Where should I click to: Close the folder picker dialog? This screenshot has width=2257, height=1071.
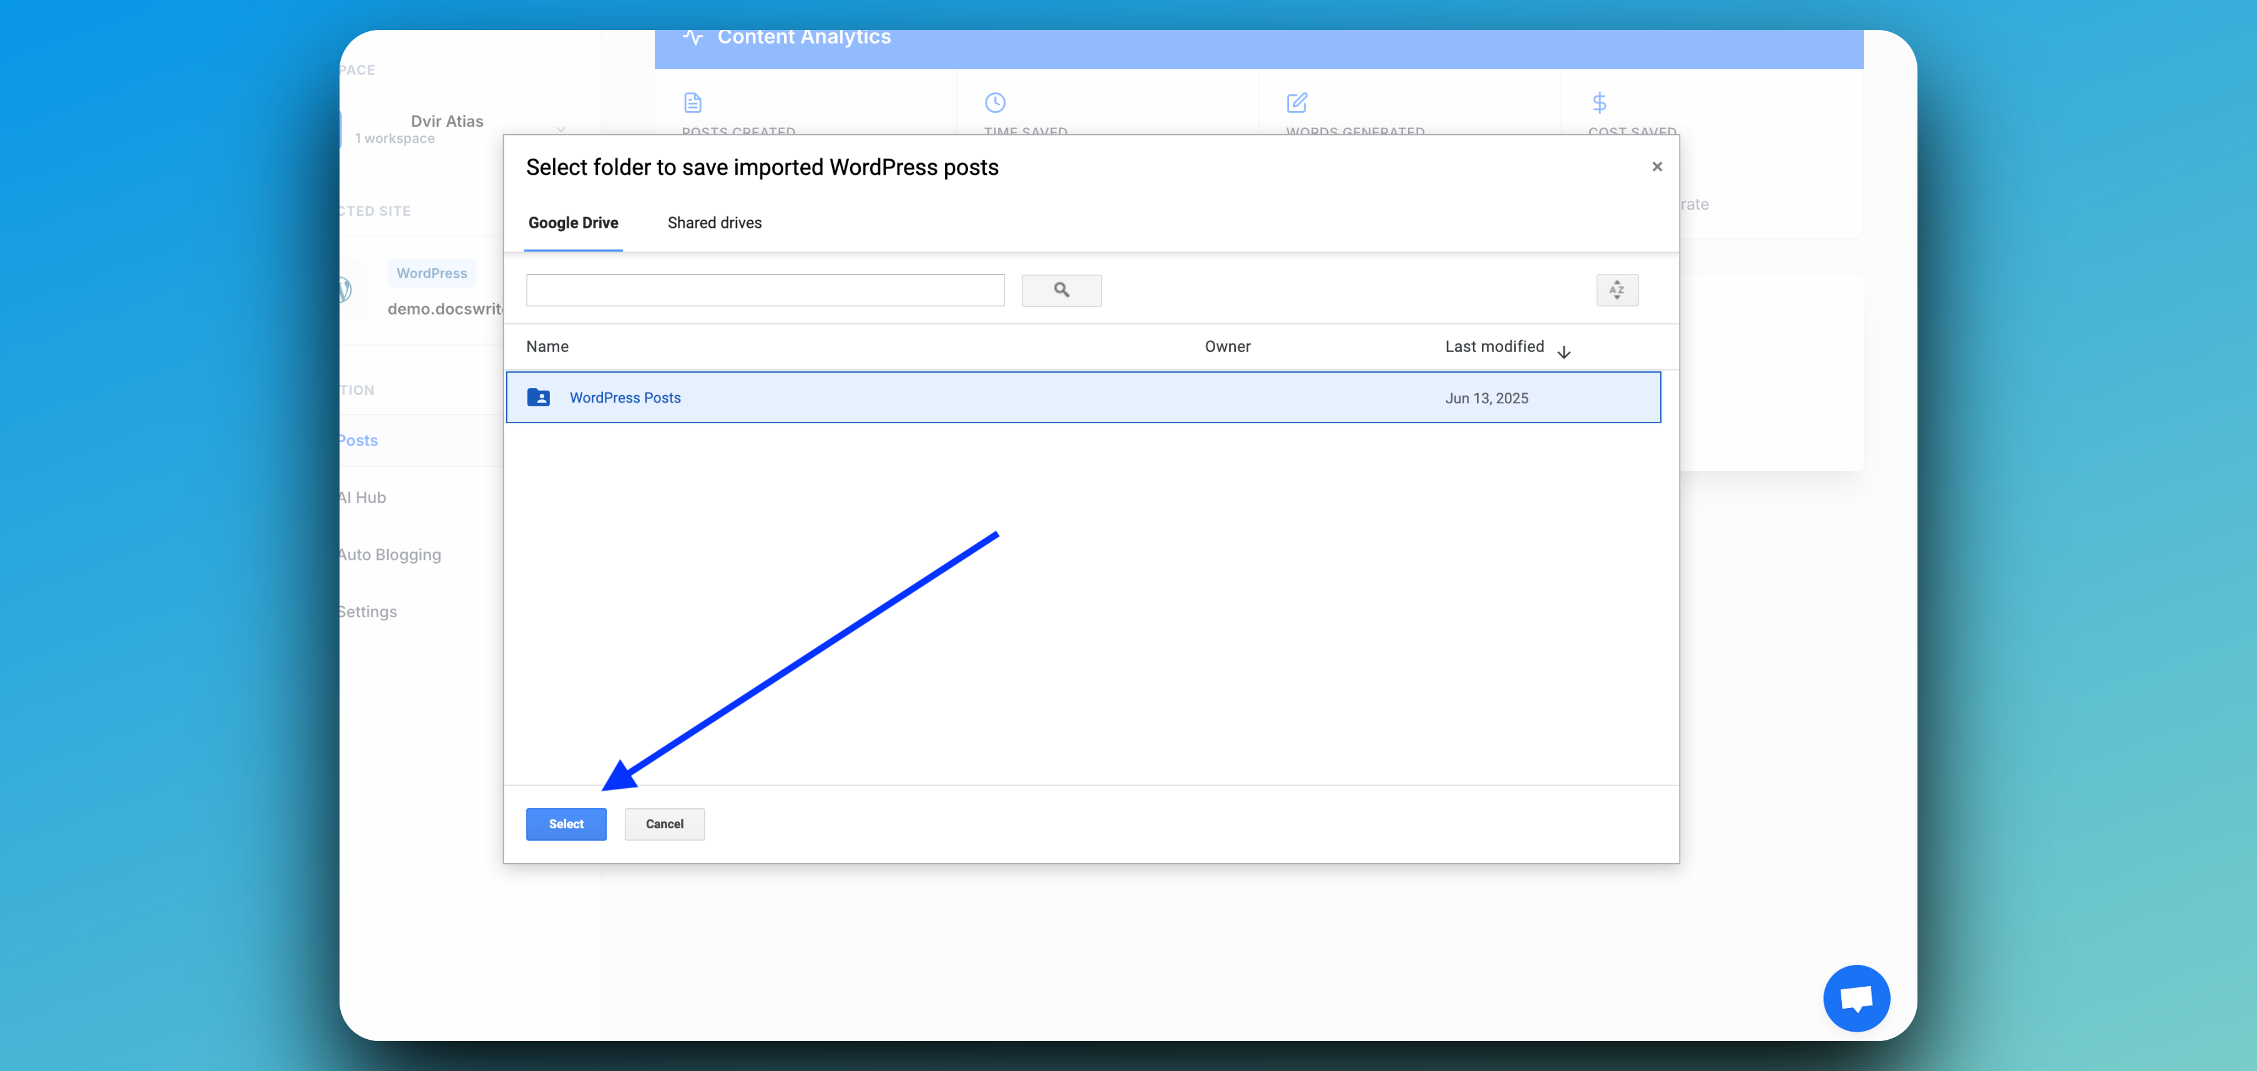[x=1656, y=167]
